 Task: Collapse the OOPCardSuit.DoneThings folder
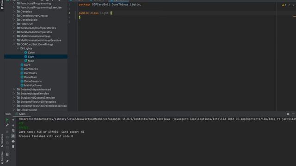(14, 44)
